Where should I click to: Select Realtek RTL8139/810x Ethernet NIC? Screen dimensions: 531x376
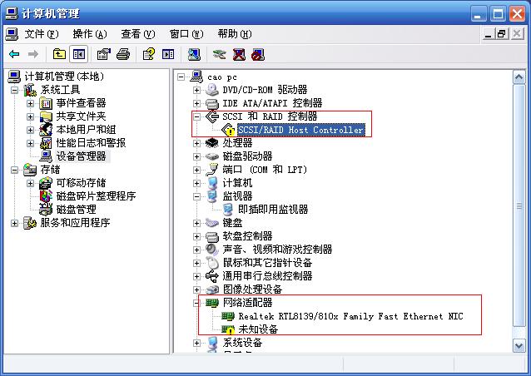point(350,316)
